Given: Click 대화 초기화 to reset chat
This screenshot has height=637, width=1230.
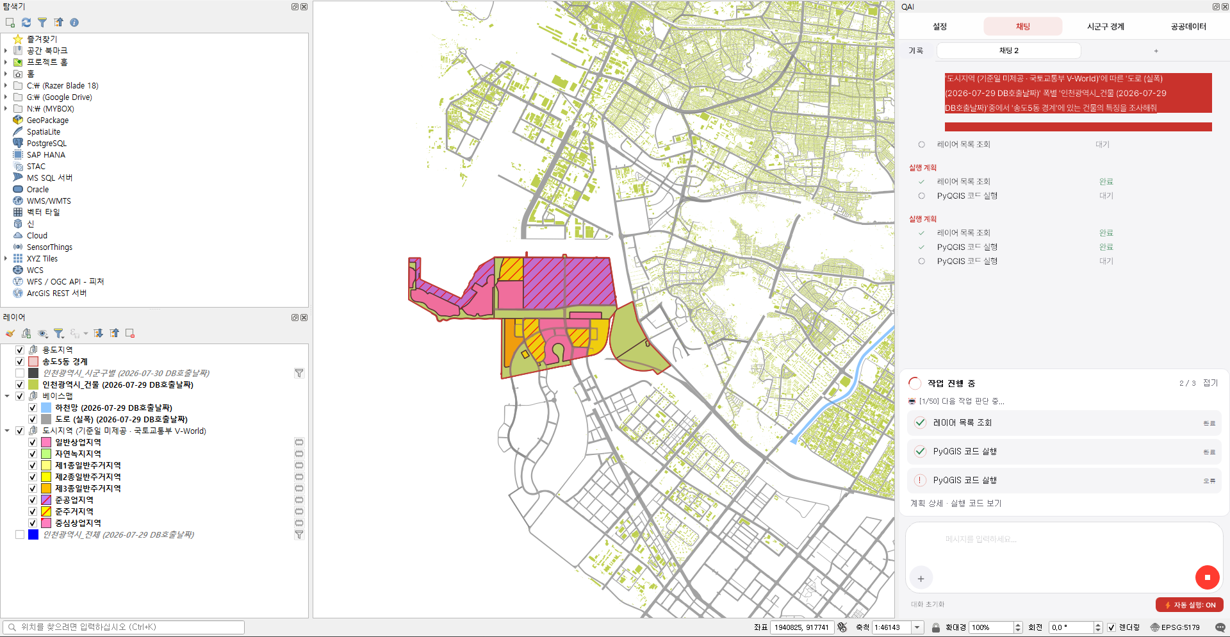Looking at the screenshot, I should click(928, 604).
